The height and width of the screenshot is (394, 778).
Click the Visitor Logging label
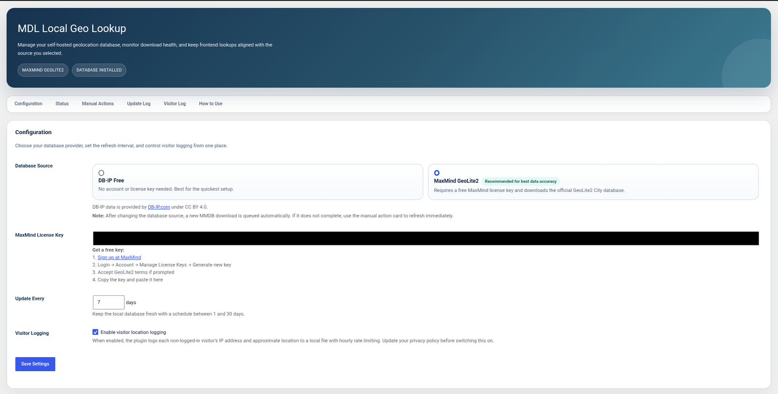[32, 333]
